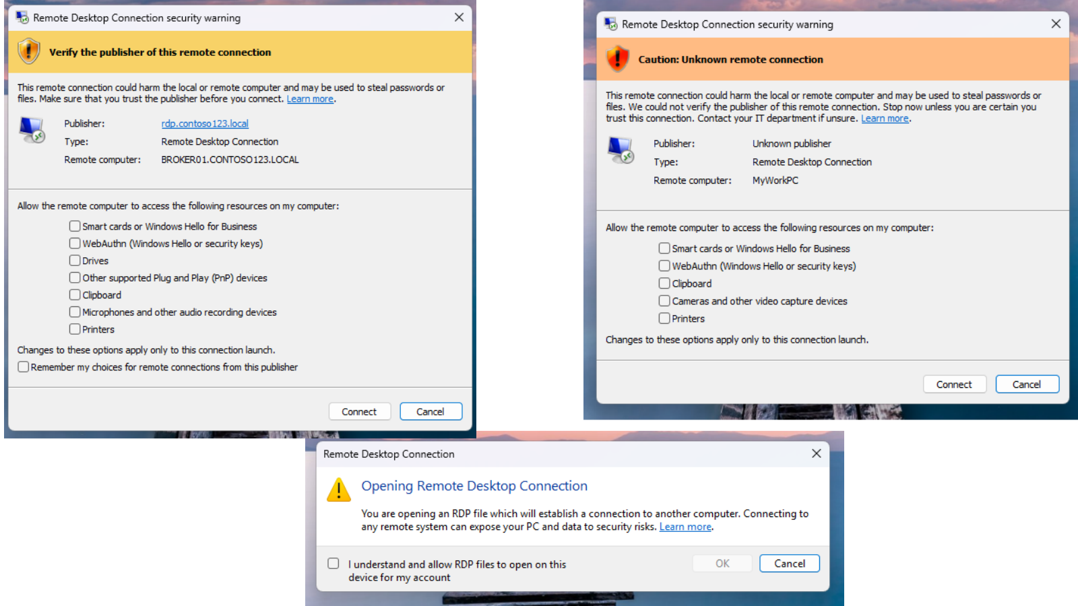The image size is (1078, 606).
Task: Click title bar icon of Caution dialog
Action: pyautogui.click(x=611, y=24)
